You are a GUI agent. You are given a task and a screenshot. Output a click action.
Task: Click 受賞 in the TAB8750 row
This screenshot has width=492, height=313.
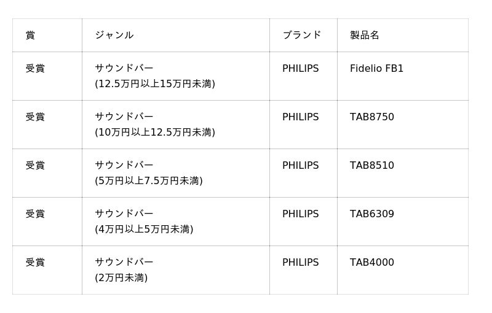point(35,117)
